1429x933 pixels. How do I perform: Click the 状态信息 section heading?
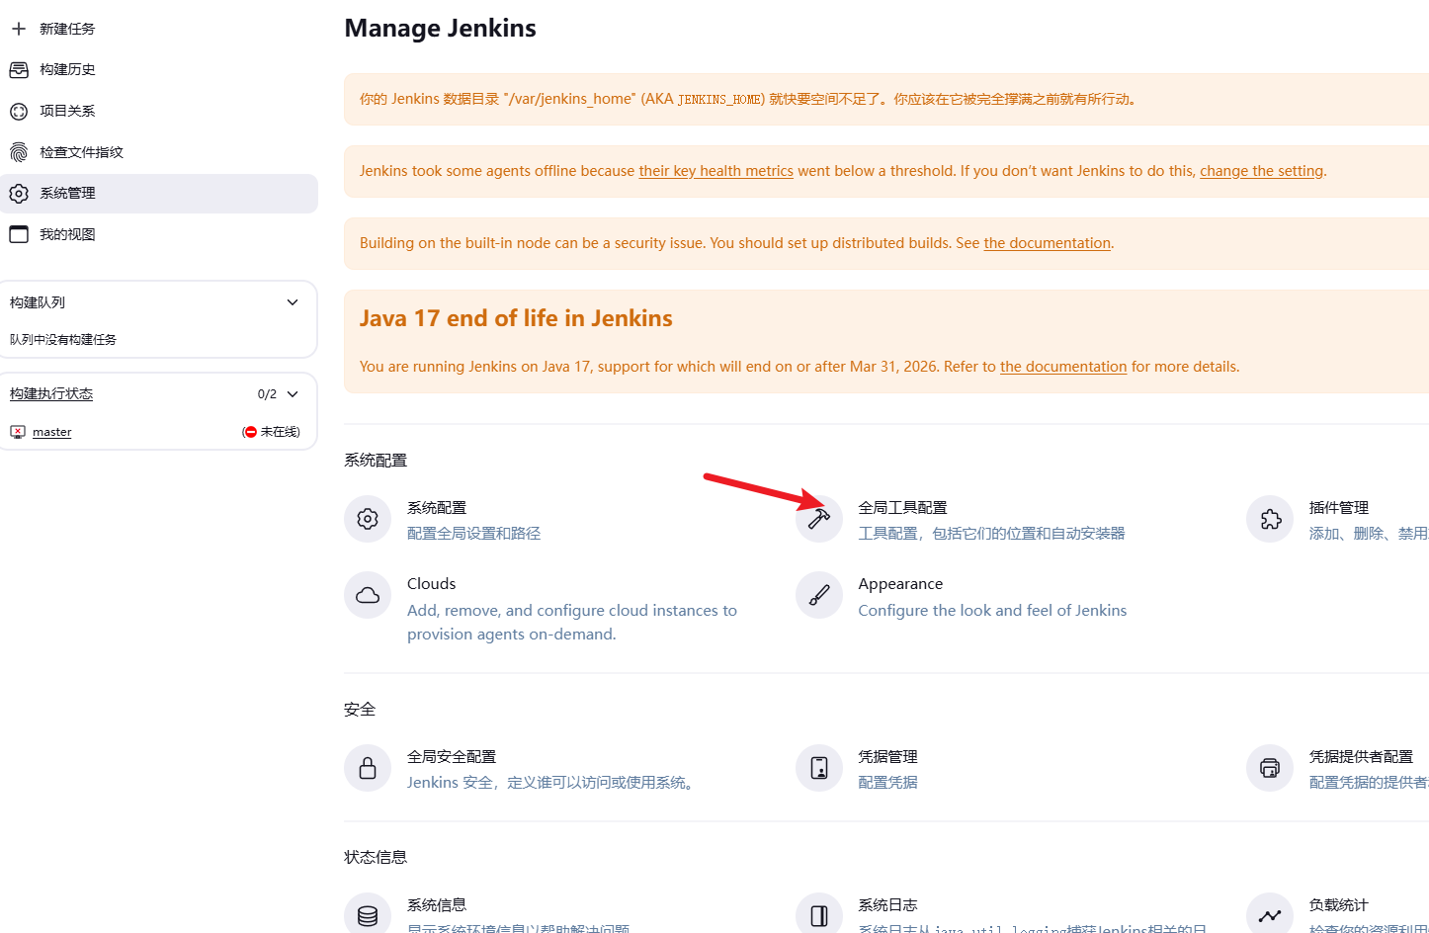pyautogui.click(x=376, y=858)
